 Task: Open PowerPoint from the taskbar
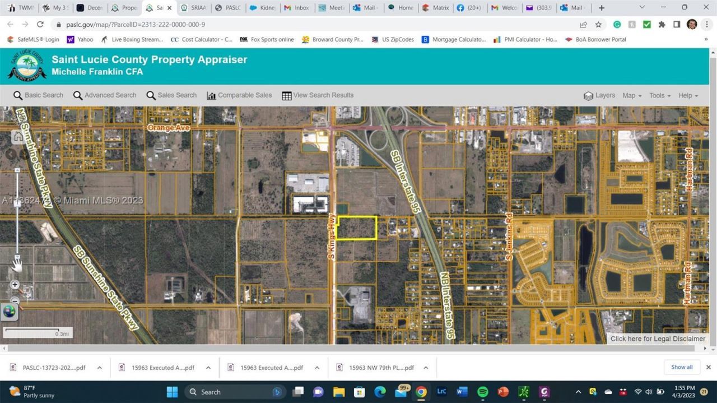(x=502, y=392)
